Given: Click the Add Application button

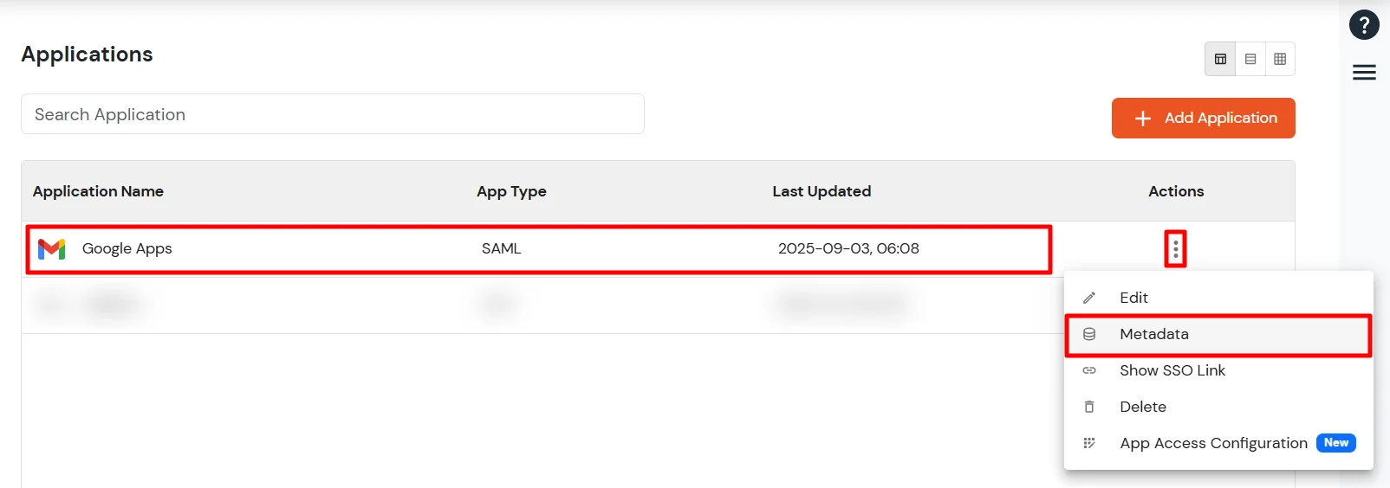Looking at the screenshot, I should pyautogui.click(x=1203, y=118).
